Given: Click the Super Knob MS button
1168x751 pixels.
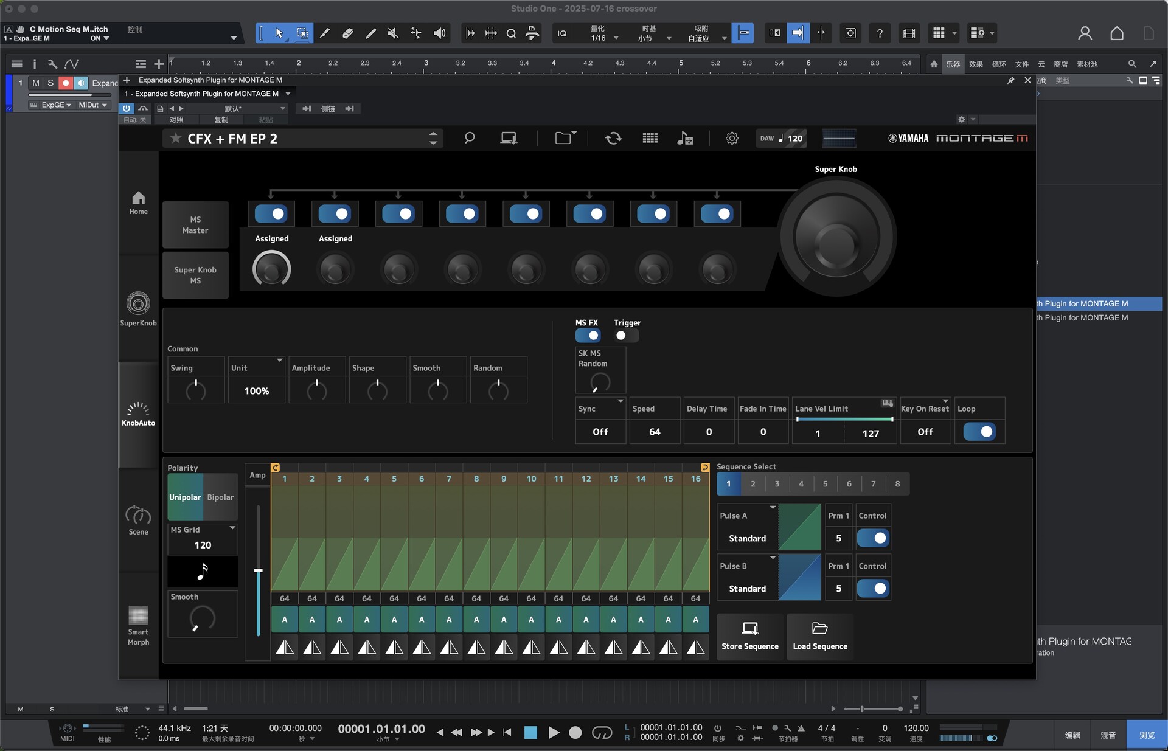Looking at the screenshot, I should [195, 275].
